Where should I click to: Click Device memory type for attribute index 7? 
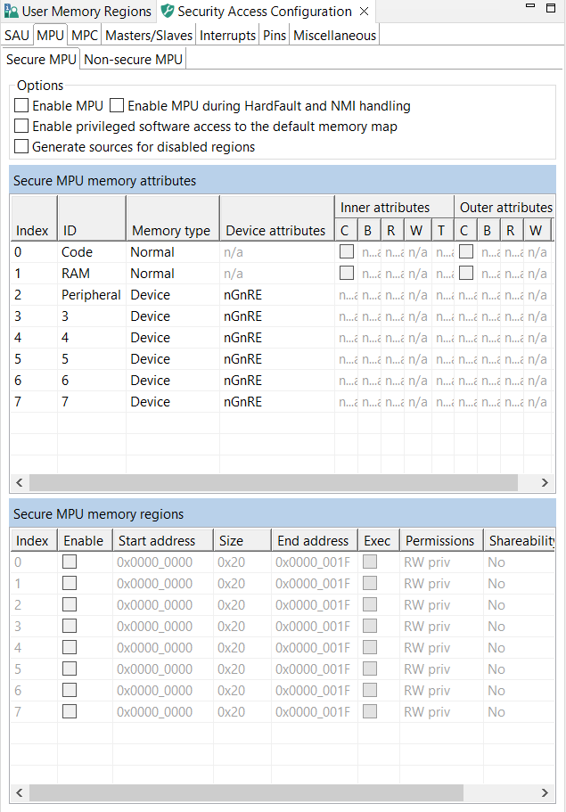[172, 401]
